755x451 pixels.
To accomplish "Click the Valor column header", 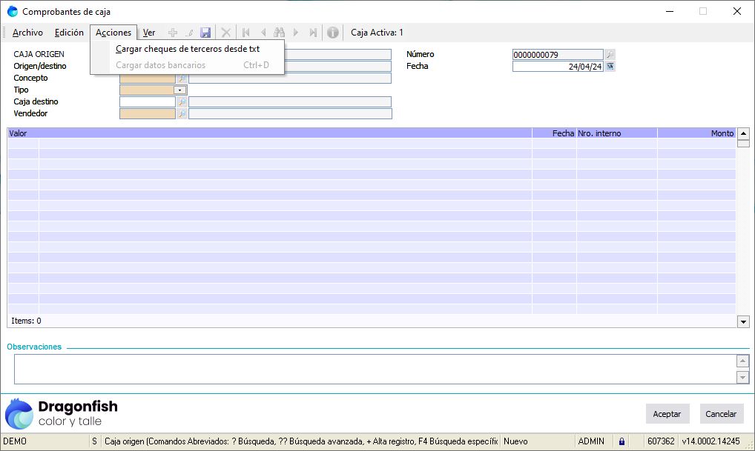I will pos(270,133).
